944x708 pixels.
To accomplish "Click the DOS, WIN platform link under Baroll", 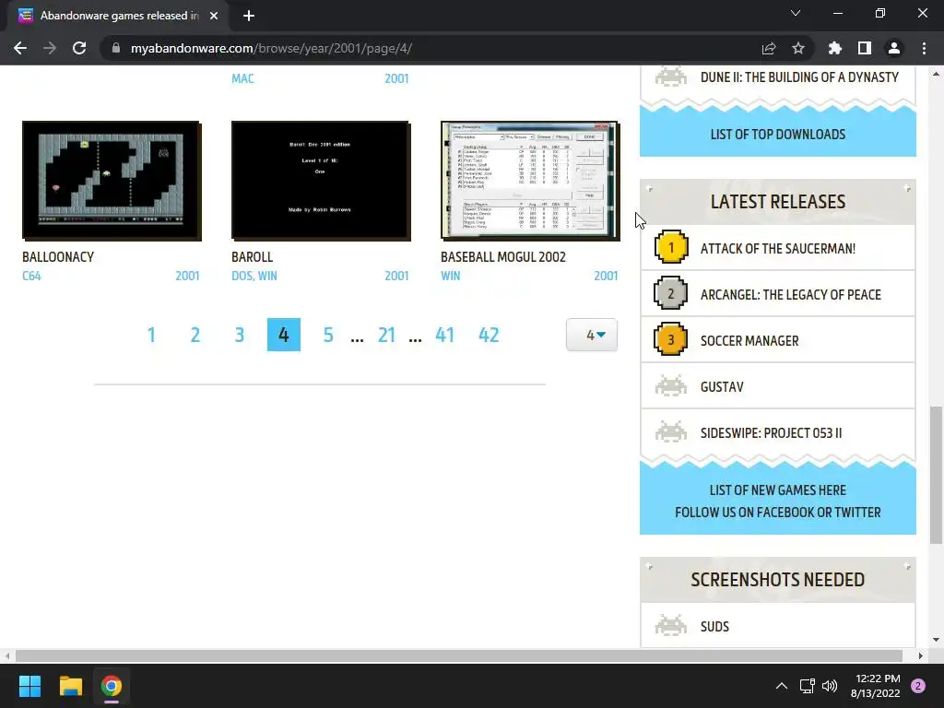I will tap(254, 276).
